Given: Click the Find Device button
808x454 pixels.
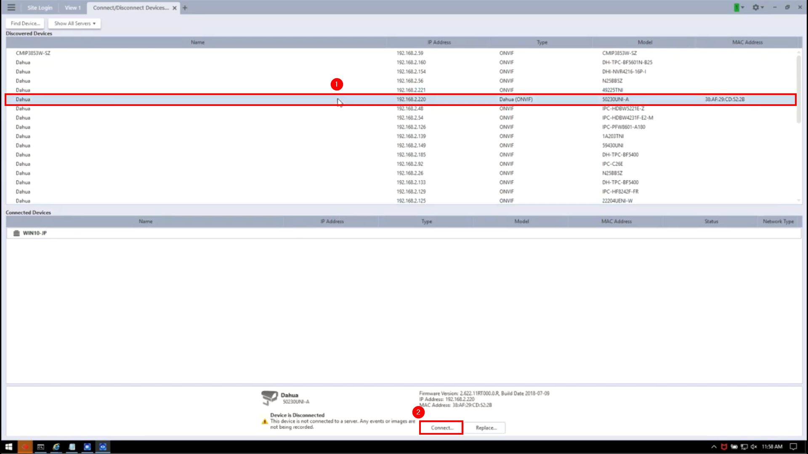Looking at the screenshot, I should [x=25, y=24].
